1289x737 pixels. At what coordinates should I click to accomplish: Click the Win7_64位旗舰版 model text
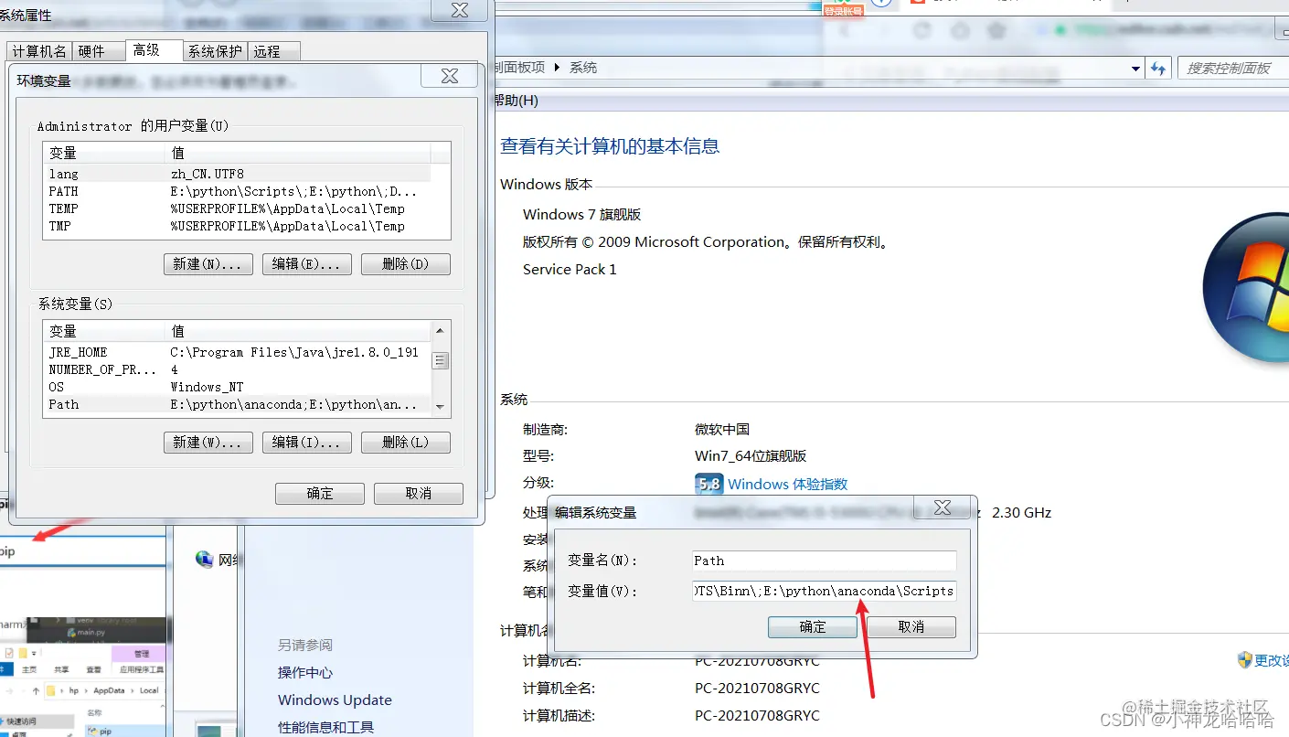pos(751,456)
